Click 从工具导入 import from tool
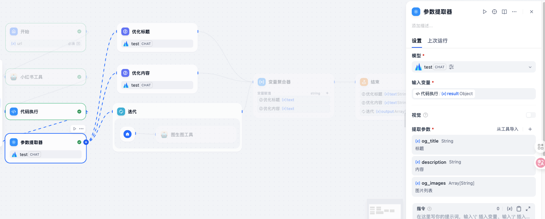Viewport: 545px width, 219px height. (507, 129)
